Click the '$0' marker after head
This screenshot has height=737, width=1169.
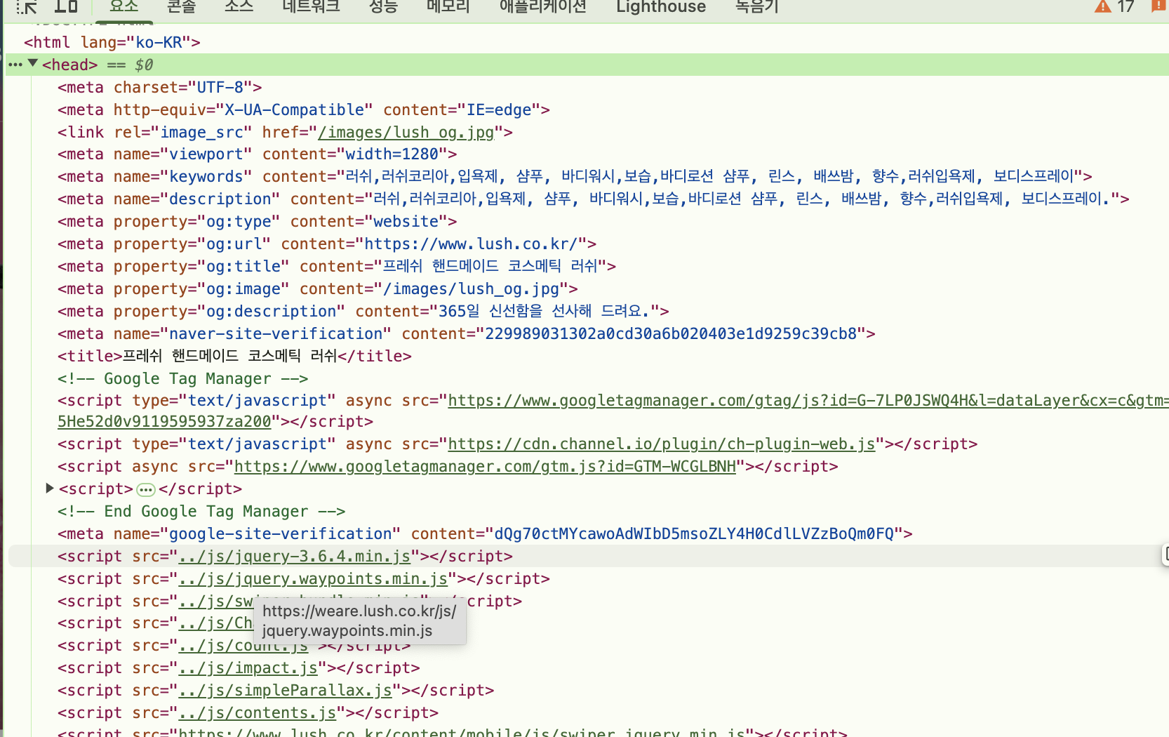[x=144, y=65]
